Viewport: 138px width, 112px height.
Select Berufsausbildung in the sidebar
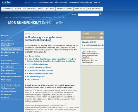[x=9, y=91]
